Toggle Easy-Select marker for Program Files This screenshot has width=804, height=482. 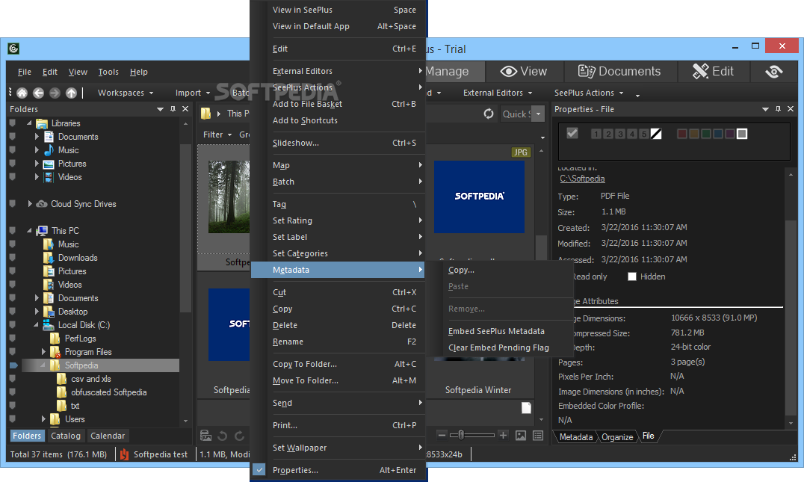tap(12, 352)
